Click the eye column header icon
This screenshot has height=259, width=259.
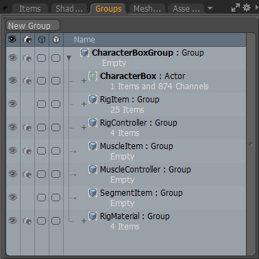(x=12, y=39)
